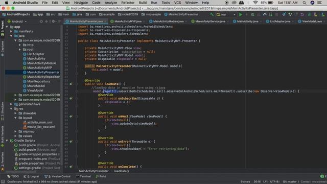The image size is (327, 184).
Task: Click the Debug app bug icon
Action: pos(252,14)
